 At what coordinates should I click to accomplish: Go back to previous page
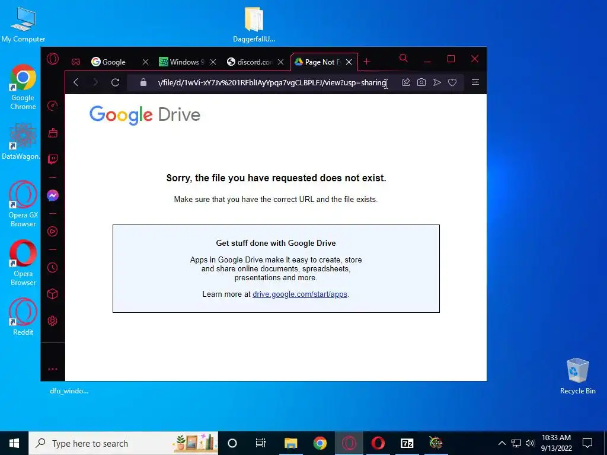(x=76, y=82)
